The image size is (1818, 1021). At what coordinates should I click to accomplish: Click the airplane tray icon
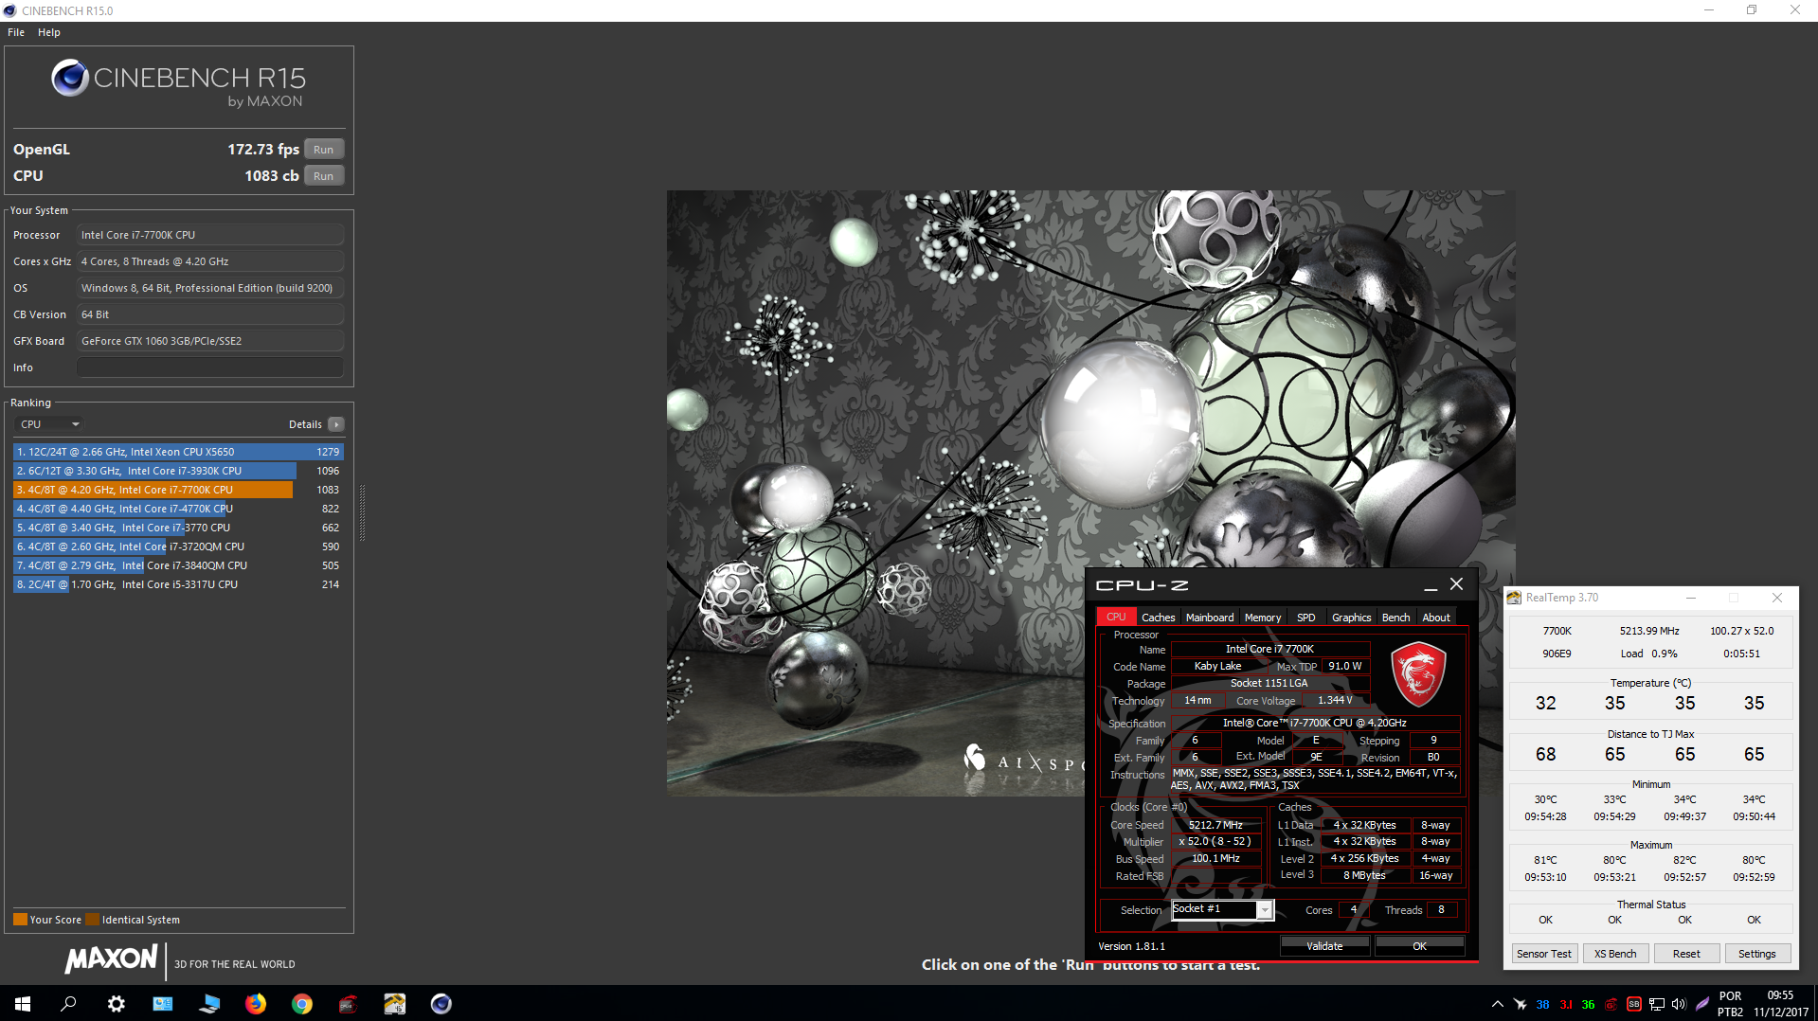pos(1520,1004)
